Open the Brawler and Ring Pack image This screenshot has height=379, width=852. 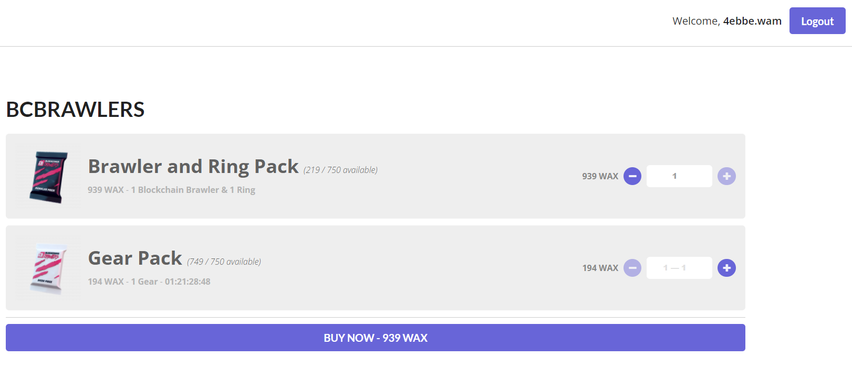pos(48,176)
